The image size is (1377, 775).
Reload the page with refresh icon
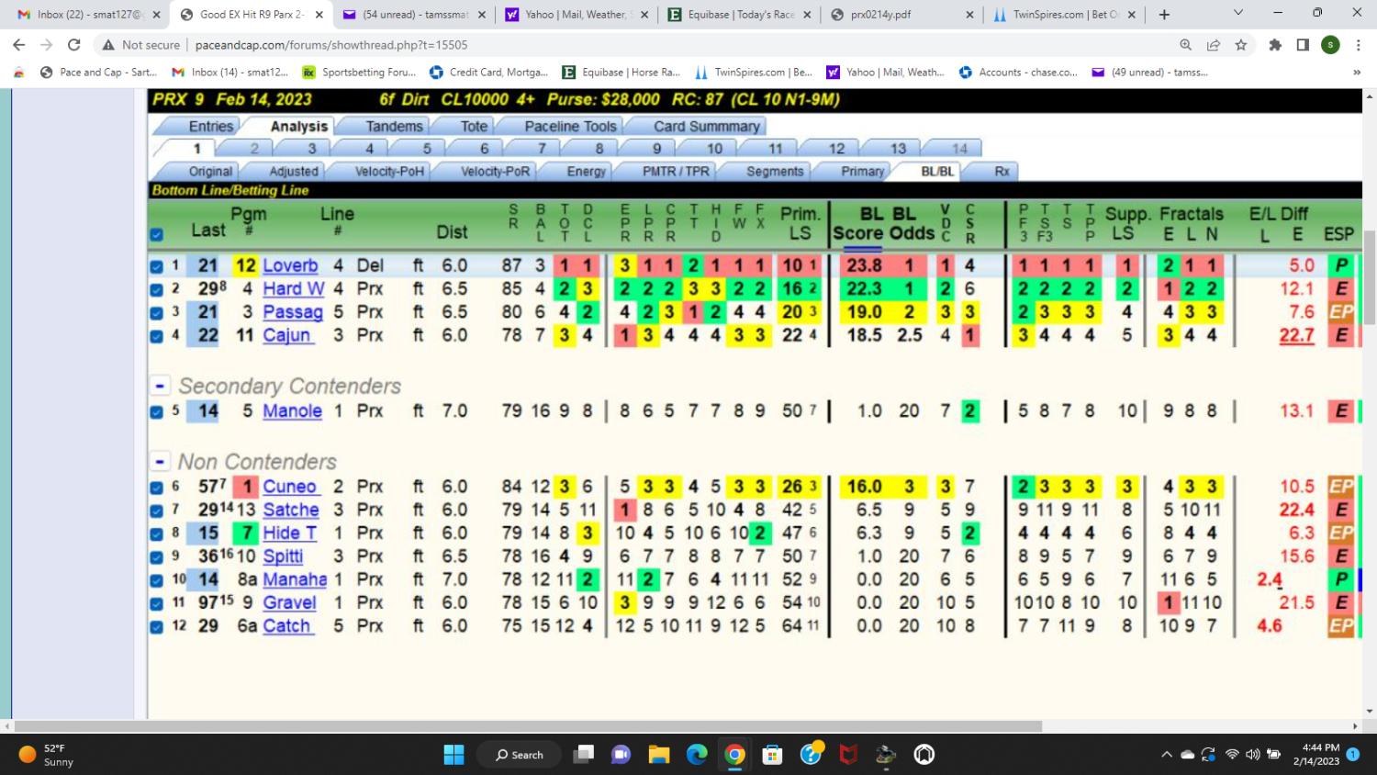tap(74, 44)
